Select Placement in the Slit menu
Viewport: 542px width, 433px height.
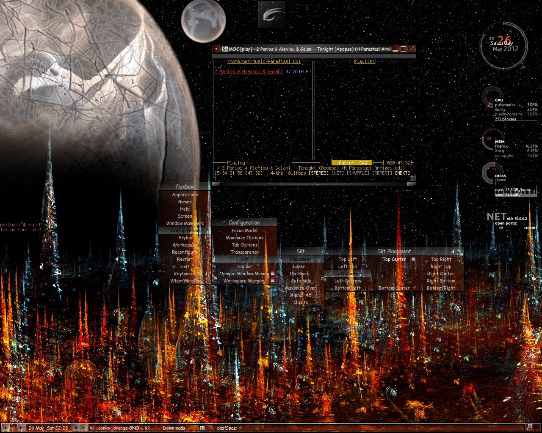[301, 259]
